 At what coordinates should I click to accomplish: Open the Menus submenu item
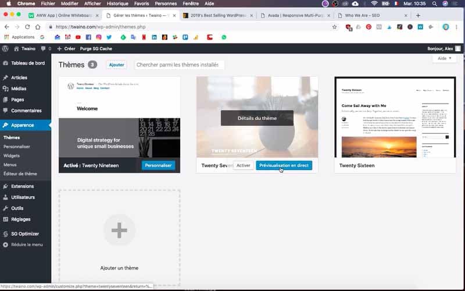pyautogui.click(x=10, y=165)
